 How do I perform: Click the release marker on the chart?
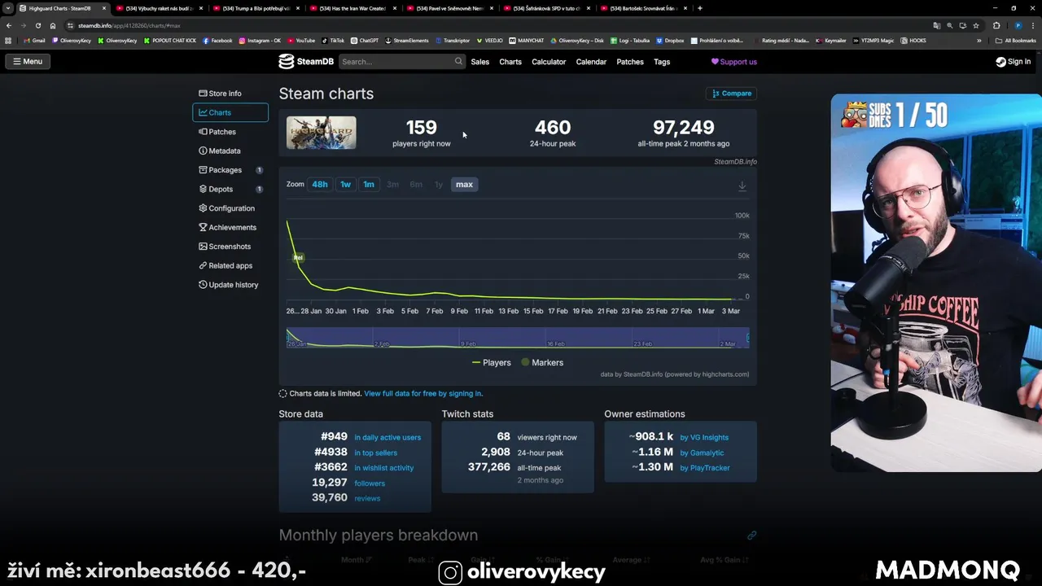click(x=298, y=257)
